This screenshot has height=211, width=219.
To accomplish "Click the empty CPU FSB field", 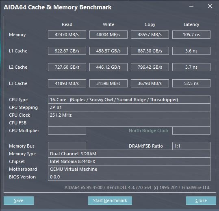I will pyautogui.click(x=129, y=123).
